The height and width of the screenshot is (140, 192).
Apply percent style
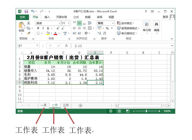(107, 28)
